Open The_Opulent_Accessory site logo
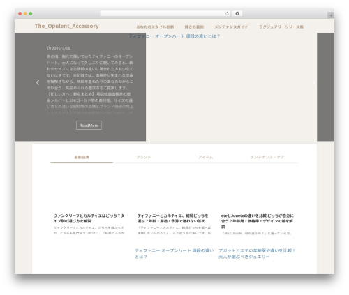Viewport: 349px width, 295px height. 67,26
